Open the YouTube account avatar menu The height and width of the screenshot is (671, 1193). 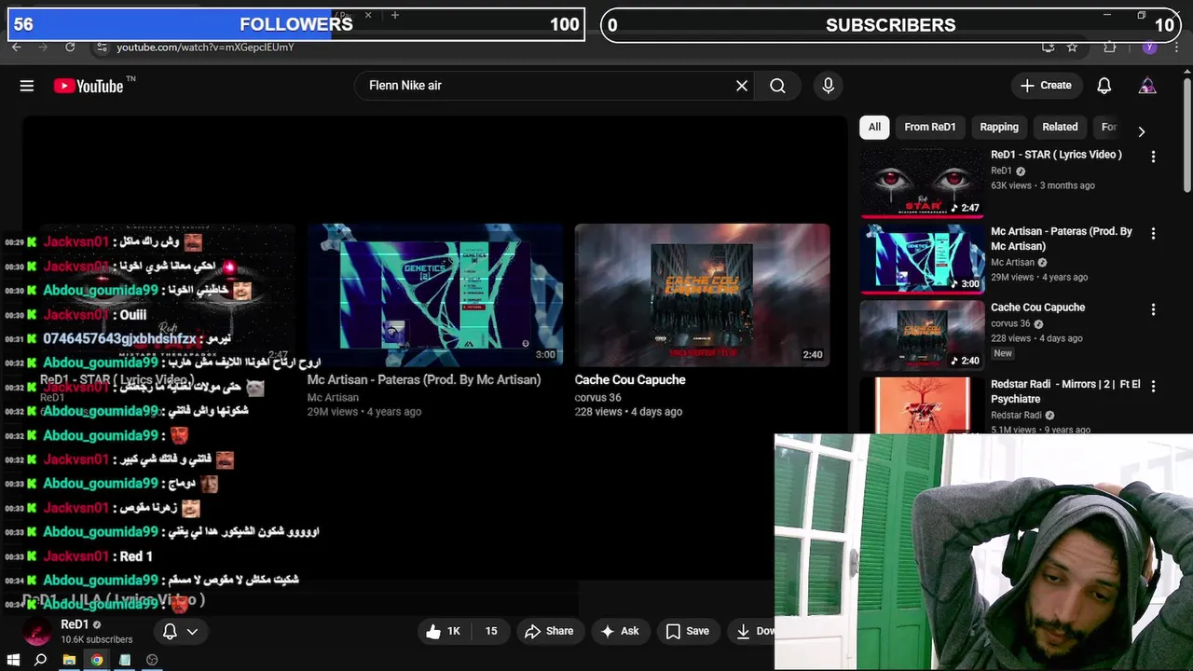pos(1147,86)
